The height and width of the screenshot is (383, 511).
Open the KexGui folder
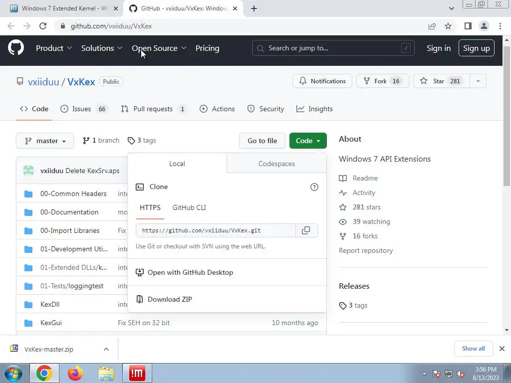click(x=51, y=323)
